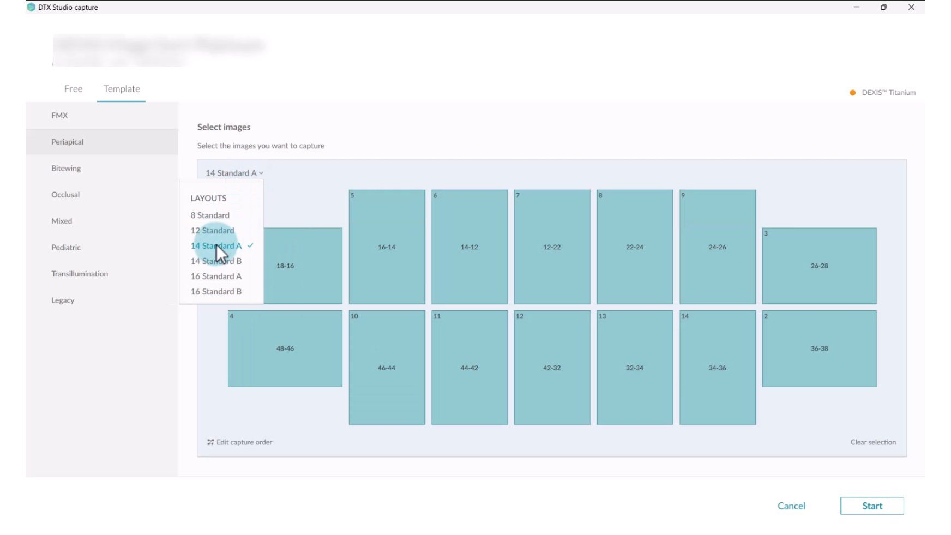951x535 pixels.
Task: Toggle image tile 24-26
Action: click(718, 247)
